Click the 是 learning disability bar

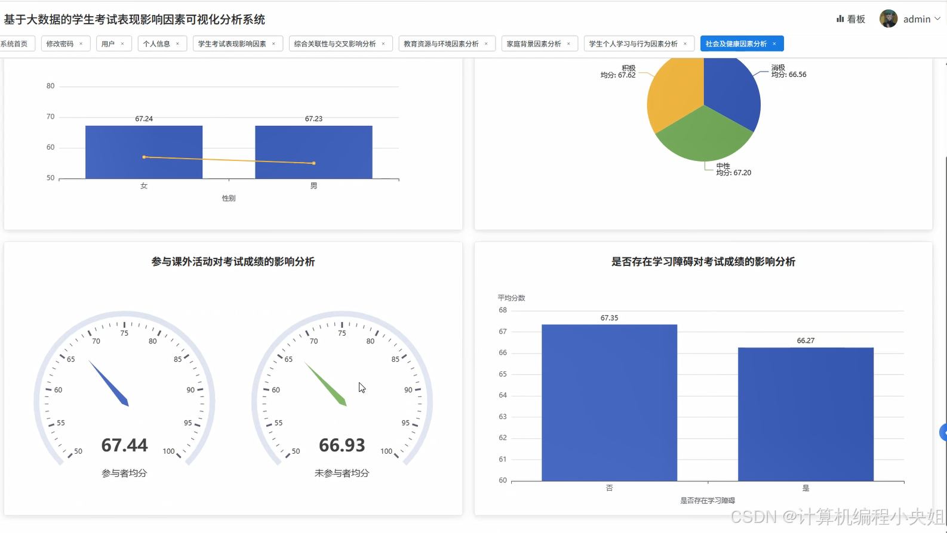pyautogui.click(x=805, y=414)
